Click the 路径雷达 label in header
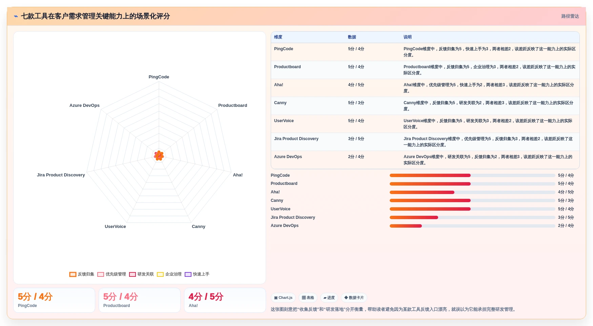 coord(570,16)
